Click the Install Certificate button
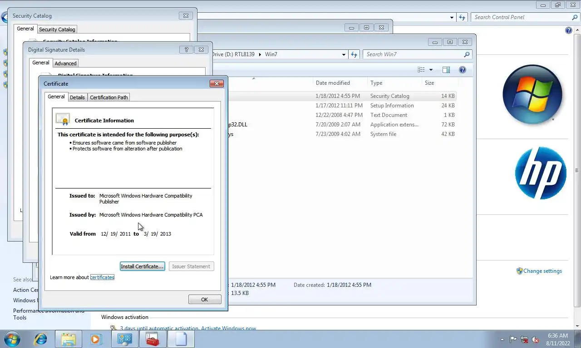Screen dimensions: 581x348 coord(142,266)
